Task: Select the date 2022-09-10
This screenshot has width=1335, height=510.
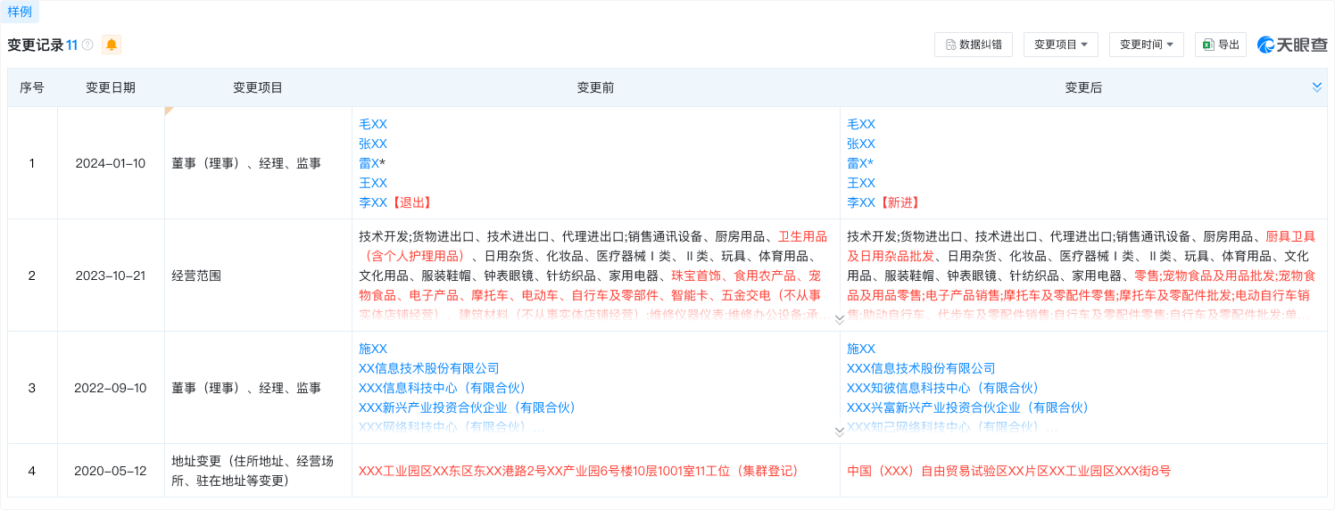Action: tap(111, 388)
